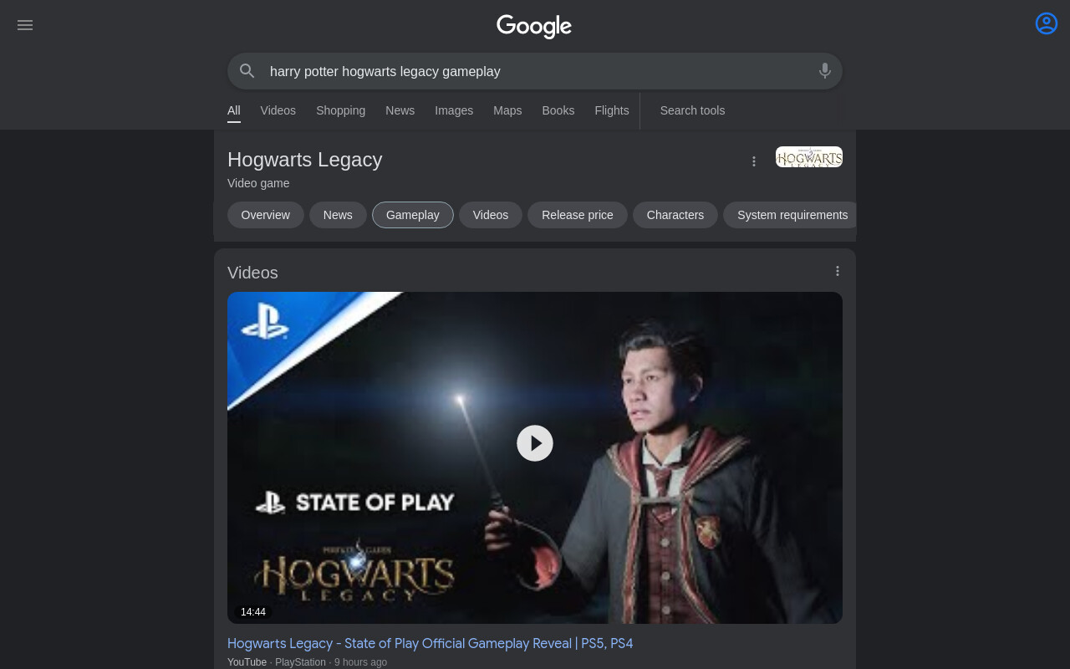
Task: Switch to the Shopping tab
Action: 340,110
